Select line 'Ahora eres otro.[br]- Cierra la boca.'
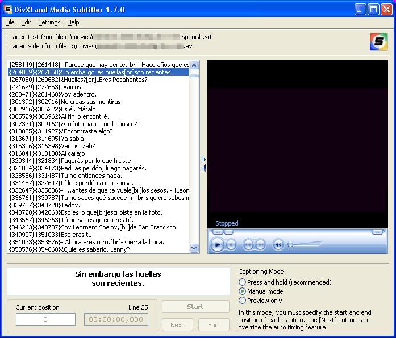This screenshot has height=338, width=396. [x=99, y=242]
